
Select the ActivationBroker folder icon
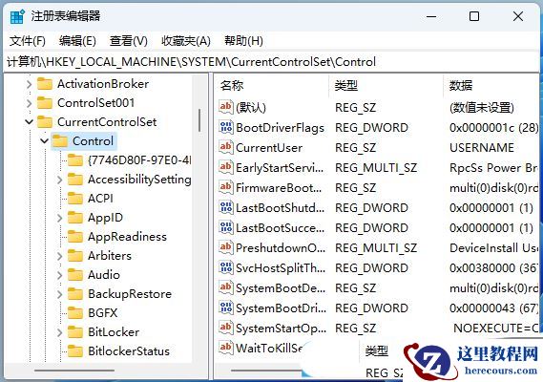(45, 84)
